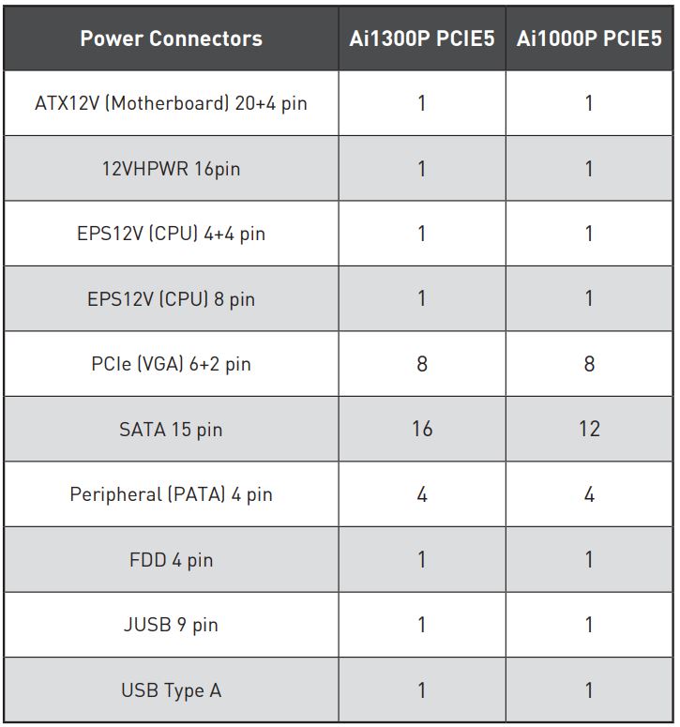Click the EPS12V (CPU) 4+4 pin label
This screenshot has height=727, width=680.
171,234
